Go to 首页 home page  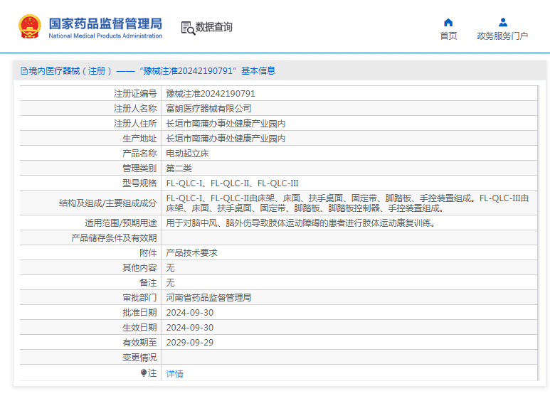(x=448, y=36)
